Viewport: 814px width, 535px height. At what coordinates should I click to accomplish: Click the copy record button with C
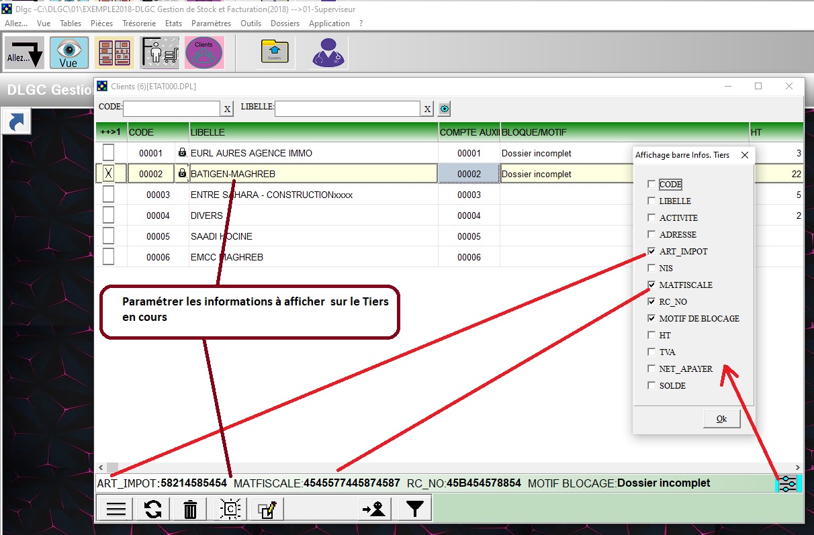[x=230, y=509]
